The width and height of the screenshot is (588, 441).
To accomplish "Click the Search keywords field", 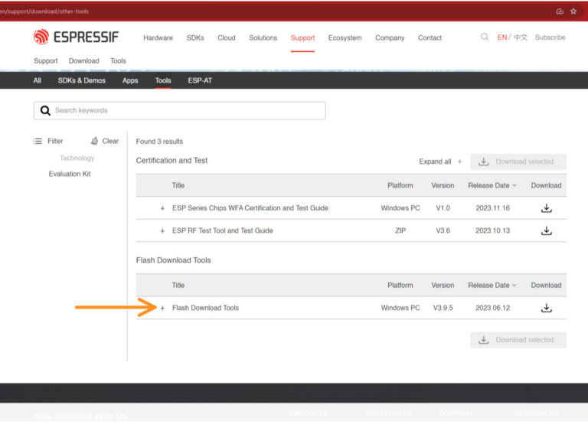I will pos(184,110).
